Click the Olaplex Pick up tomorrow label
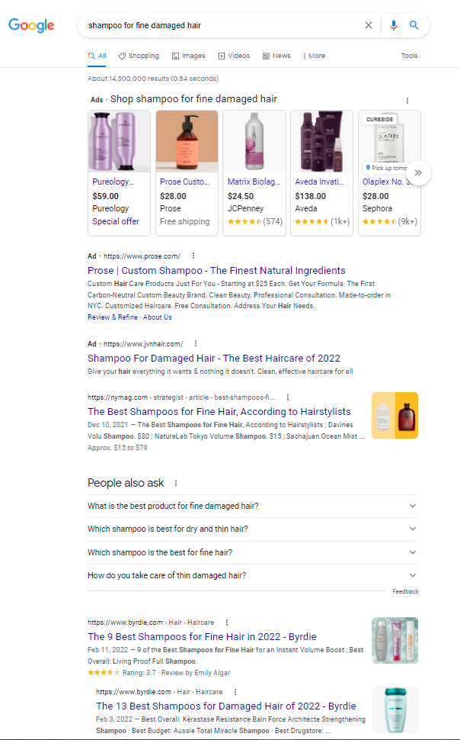This screenshot has height=740, width=460. point(386,168)
